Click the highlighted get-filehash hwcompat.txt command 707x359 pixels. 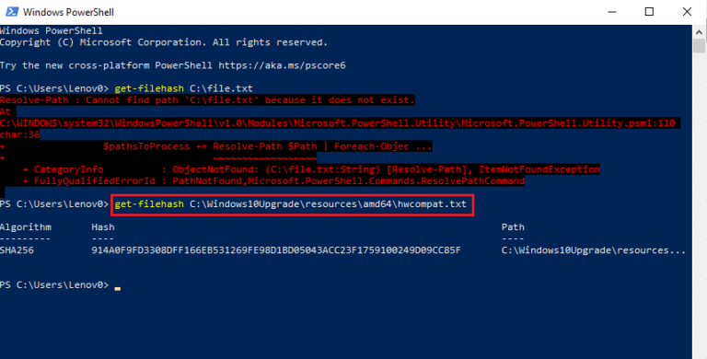click(x=292, y=204)
